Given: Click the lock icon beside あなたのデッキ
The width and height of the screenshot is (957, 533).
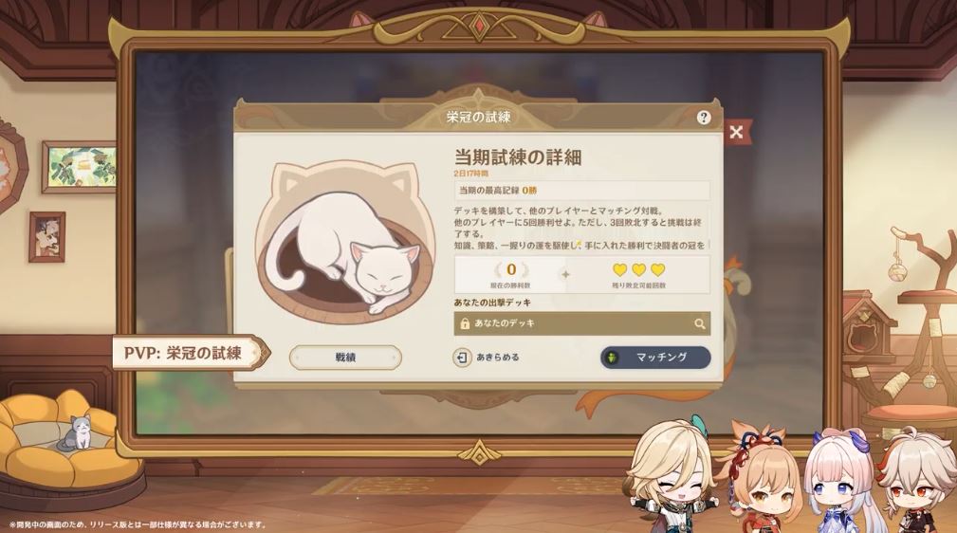Looking at the screenshot, I should tap(465, 323).
